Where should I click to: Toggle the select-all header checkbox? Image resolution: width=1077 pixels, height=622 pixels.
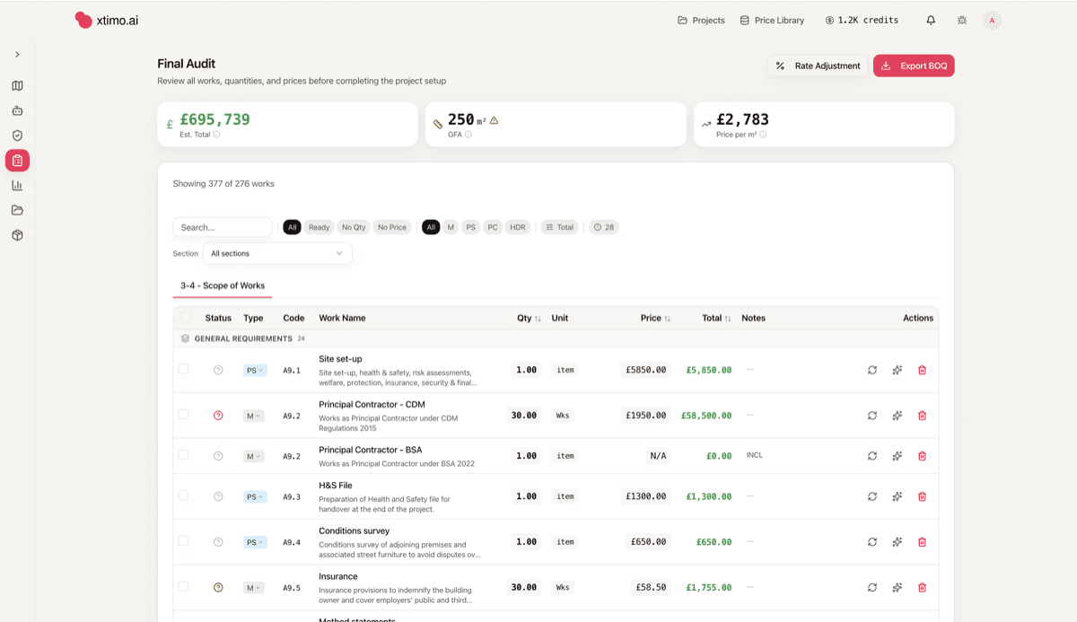(186, 317)
